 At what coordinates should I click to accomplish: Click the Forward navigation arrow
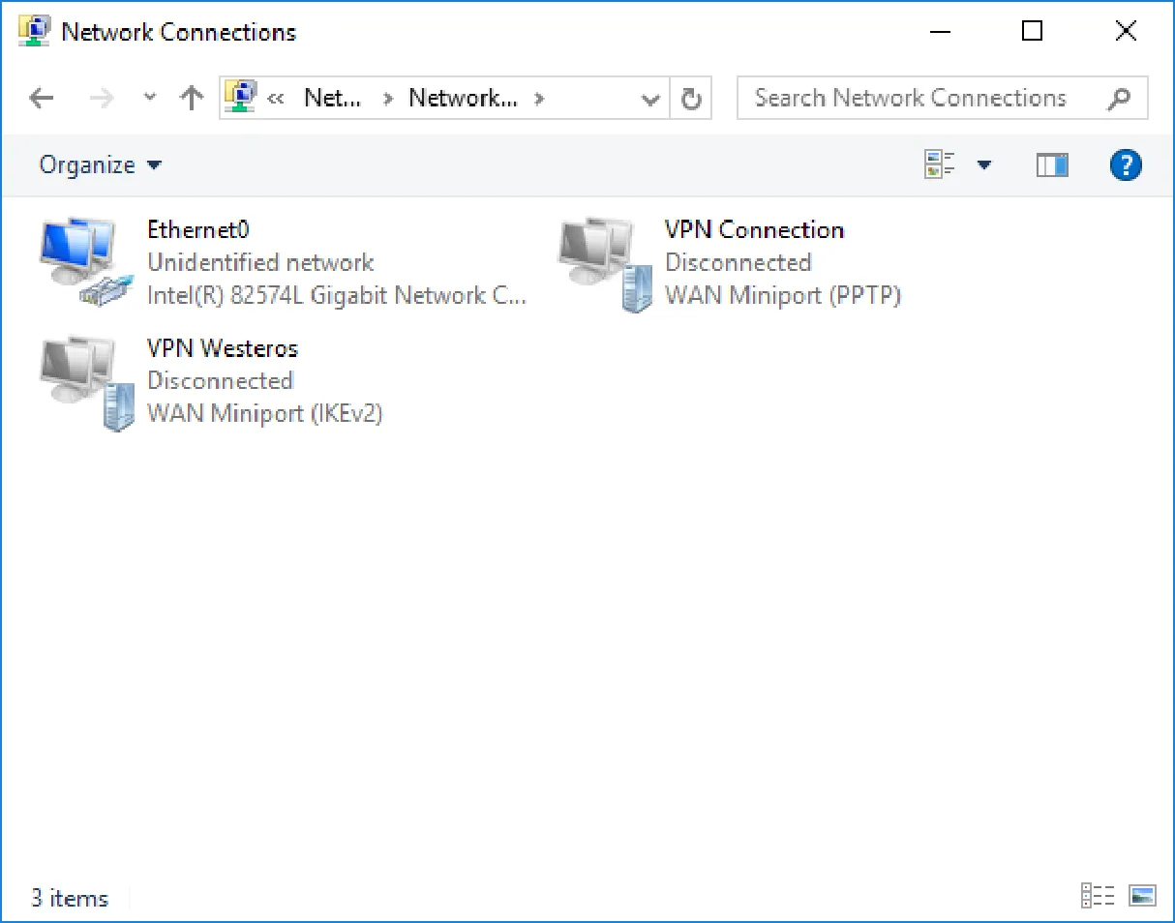point(101,98)
